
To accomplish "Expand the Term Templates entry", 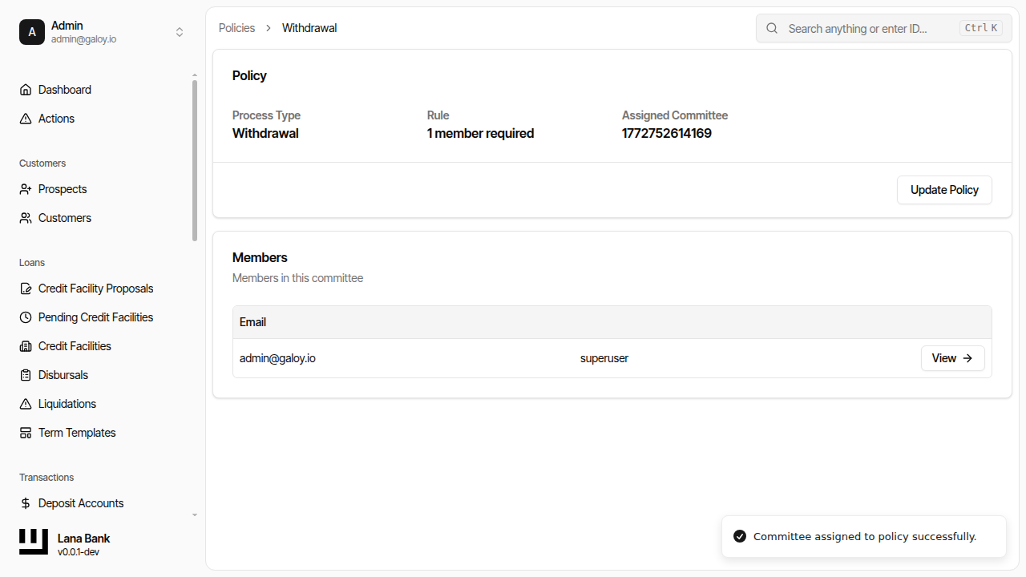I will point(76,432).
